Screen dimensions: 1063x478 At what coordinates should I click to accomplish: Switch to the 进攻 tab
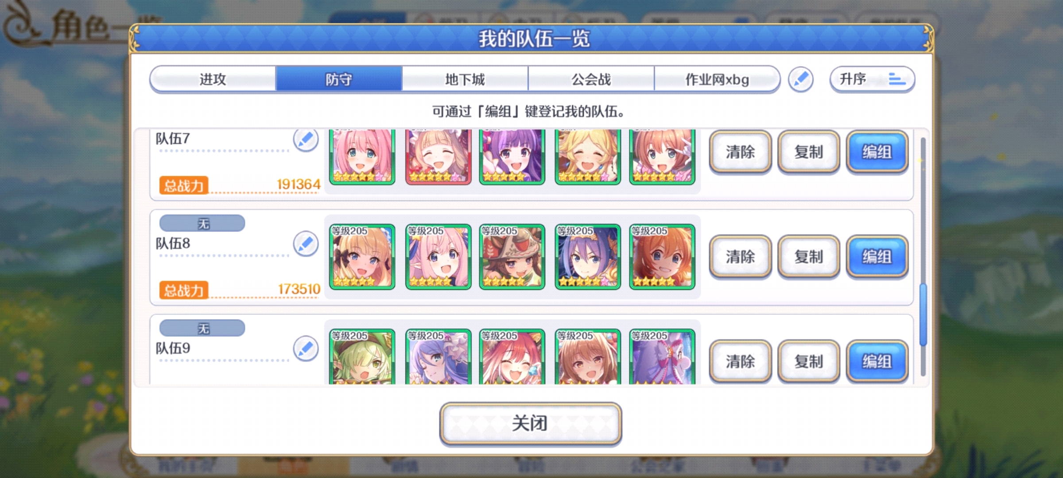(x=213, y=80)
